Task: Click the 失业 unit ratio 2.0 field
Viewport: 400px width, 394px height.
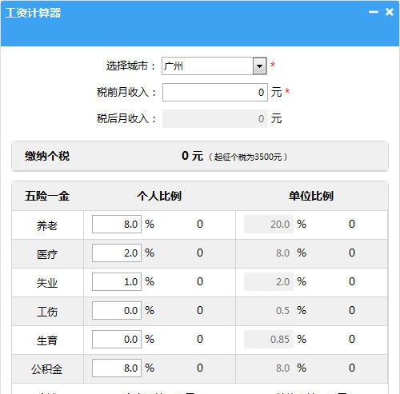Action: [269, 281]
